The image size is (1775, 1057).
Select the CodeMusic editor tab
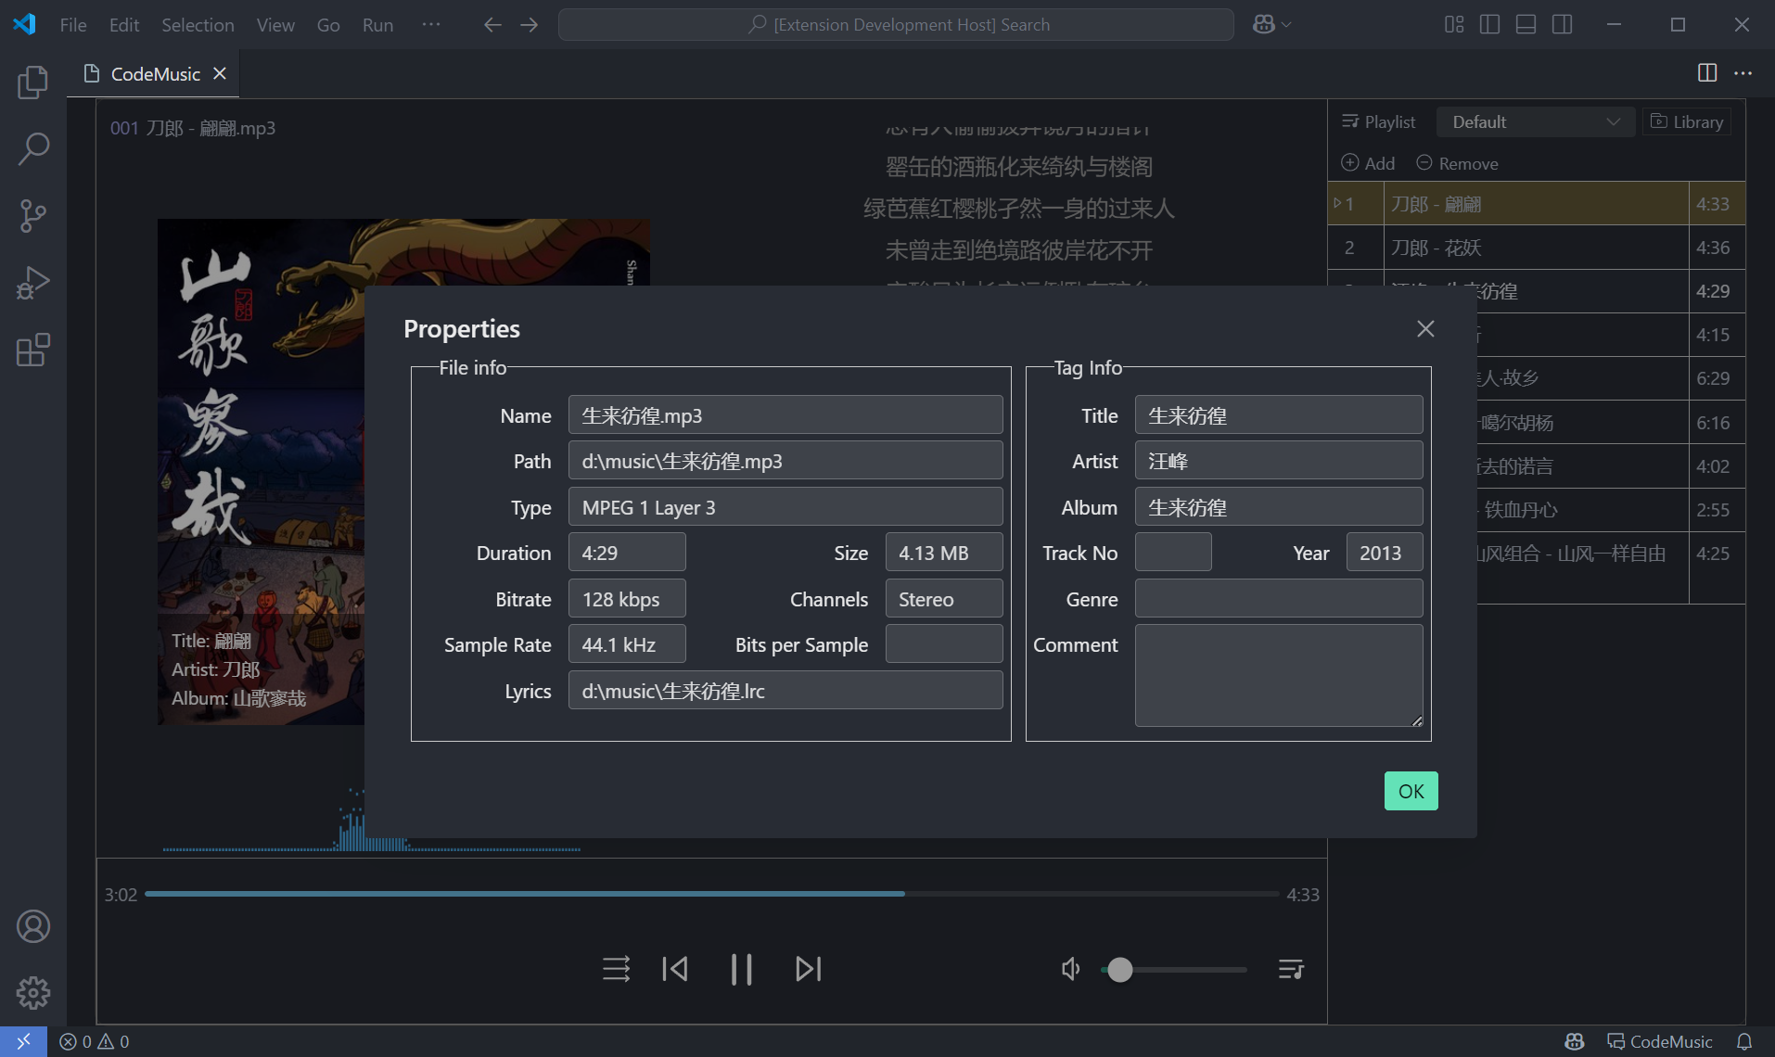pos(155,74)
